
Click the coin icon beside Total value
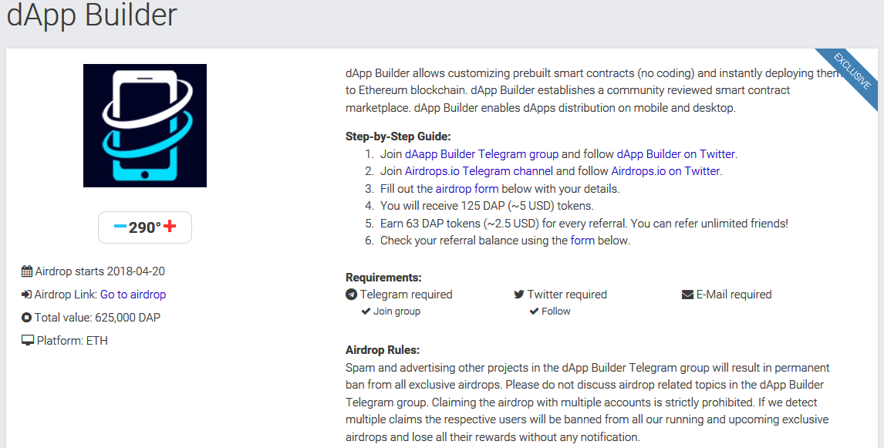(26, 317)
